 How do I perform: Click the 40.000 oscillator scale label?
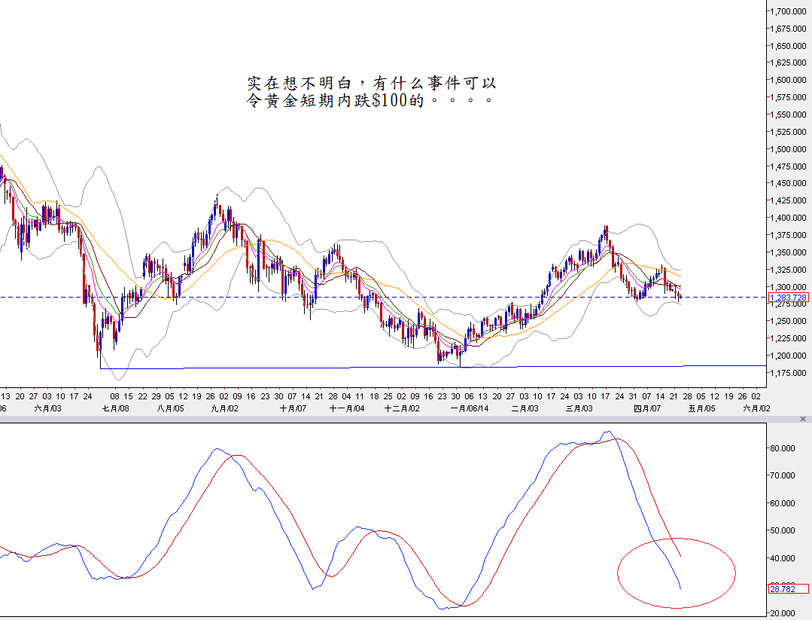(783, 558)
